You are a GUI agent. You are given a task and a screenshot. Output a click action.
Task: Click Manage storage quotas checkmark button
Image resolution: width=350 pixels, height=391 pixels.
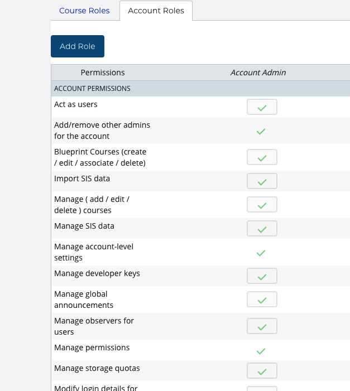[x=262, y=371]
